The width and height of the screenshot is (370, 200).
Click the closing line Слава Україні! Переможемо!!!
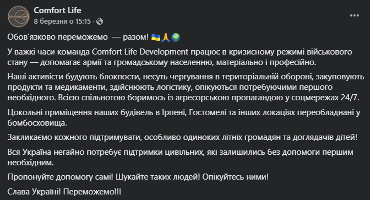[64, 192]
